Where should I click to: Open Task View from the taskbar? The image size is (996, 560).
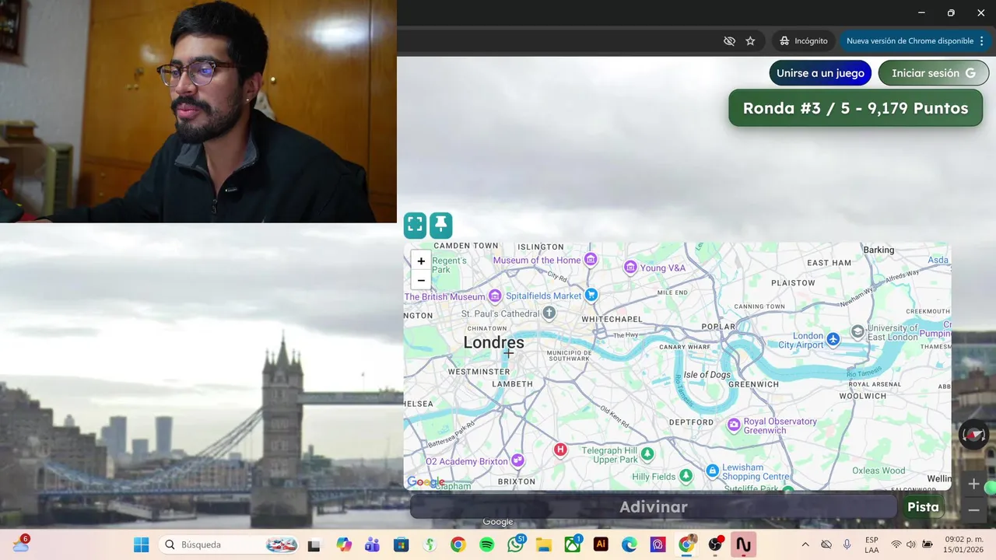[x=314, y=545]
